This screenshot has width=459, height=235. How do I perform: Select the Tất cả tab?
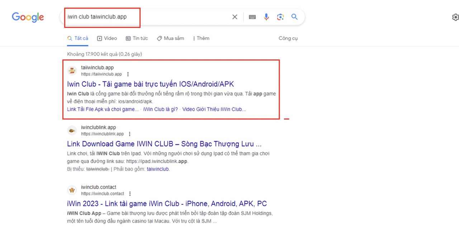pos(78,38)
